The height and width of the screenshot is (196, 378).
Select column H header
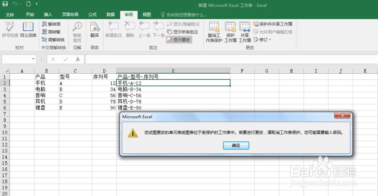(x=291, y=71)
